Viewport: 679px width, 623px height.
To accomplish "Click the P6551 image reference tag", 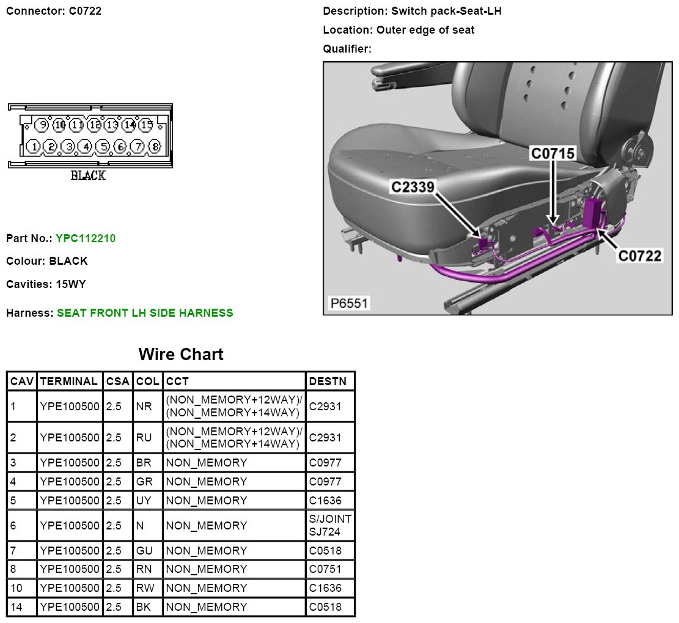I will click(x=349, y=303).
